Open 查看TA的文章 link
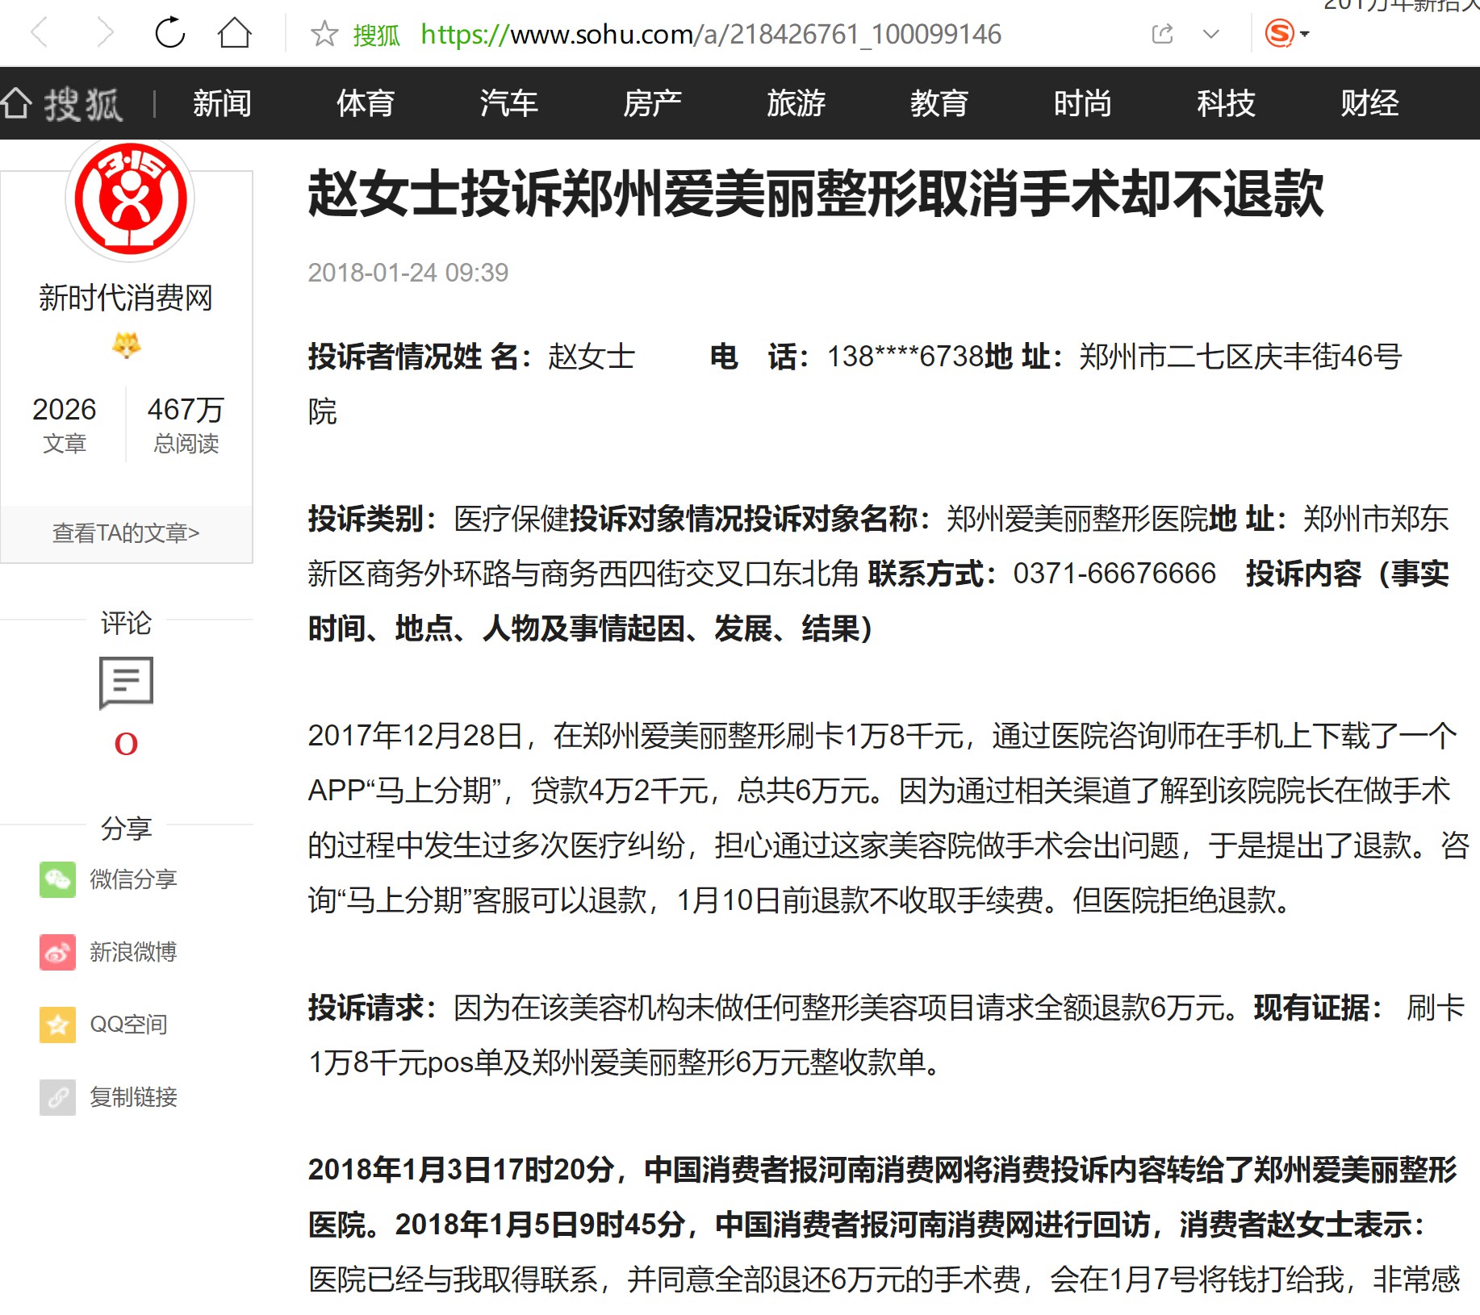This screenshot has width=1480, height=1315. click(x=126, y=533)
